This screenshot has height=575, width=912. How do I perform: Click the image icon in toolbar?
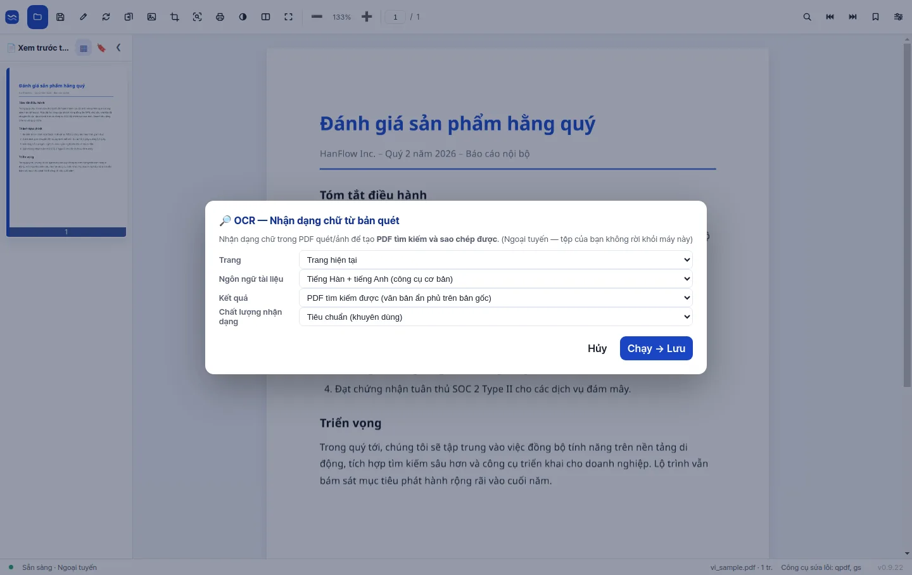(x=151, y=17)
